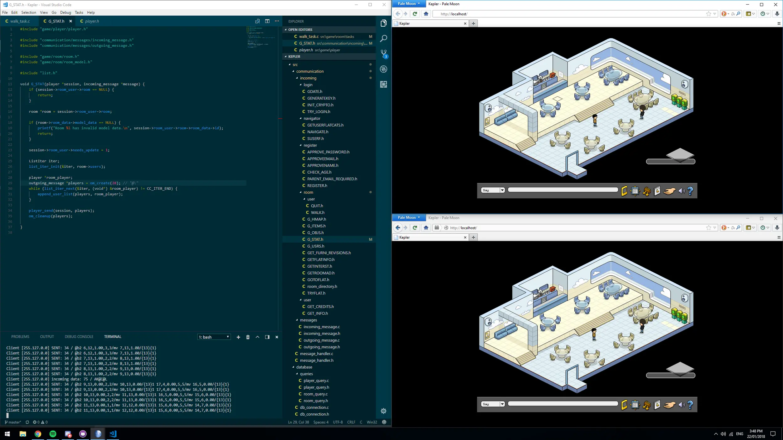
Task: Open the Extensions view in activity bar
Action: pyautogui.click(x=383, y=84)
